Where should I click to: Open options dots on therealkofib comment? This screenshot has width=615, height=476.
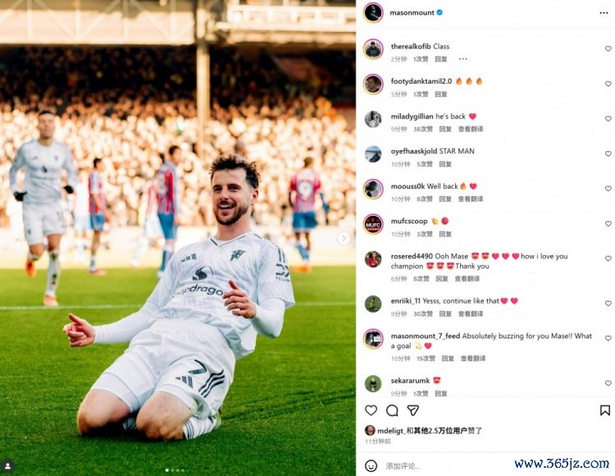(462, 59)
